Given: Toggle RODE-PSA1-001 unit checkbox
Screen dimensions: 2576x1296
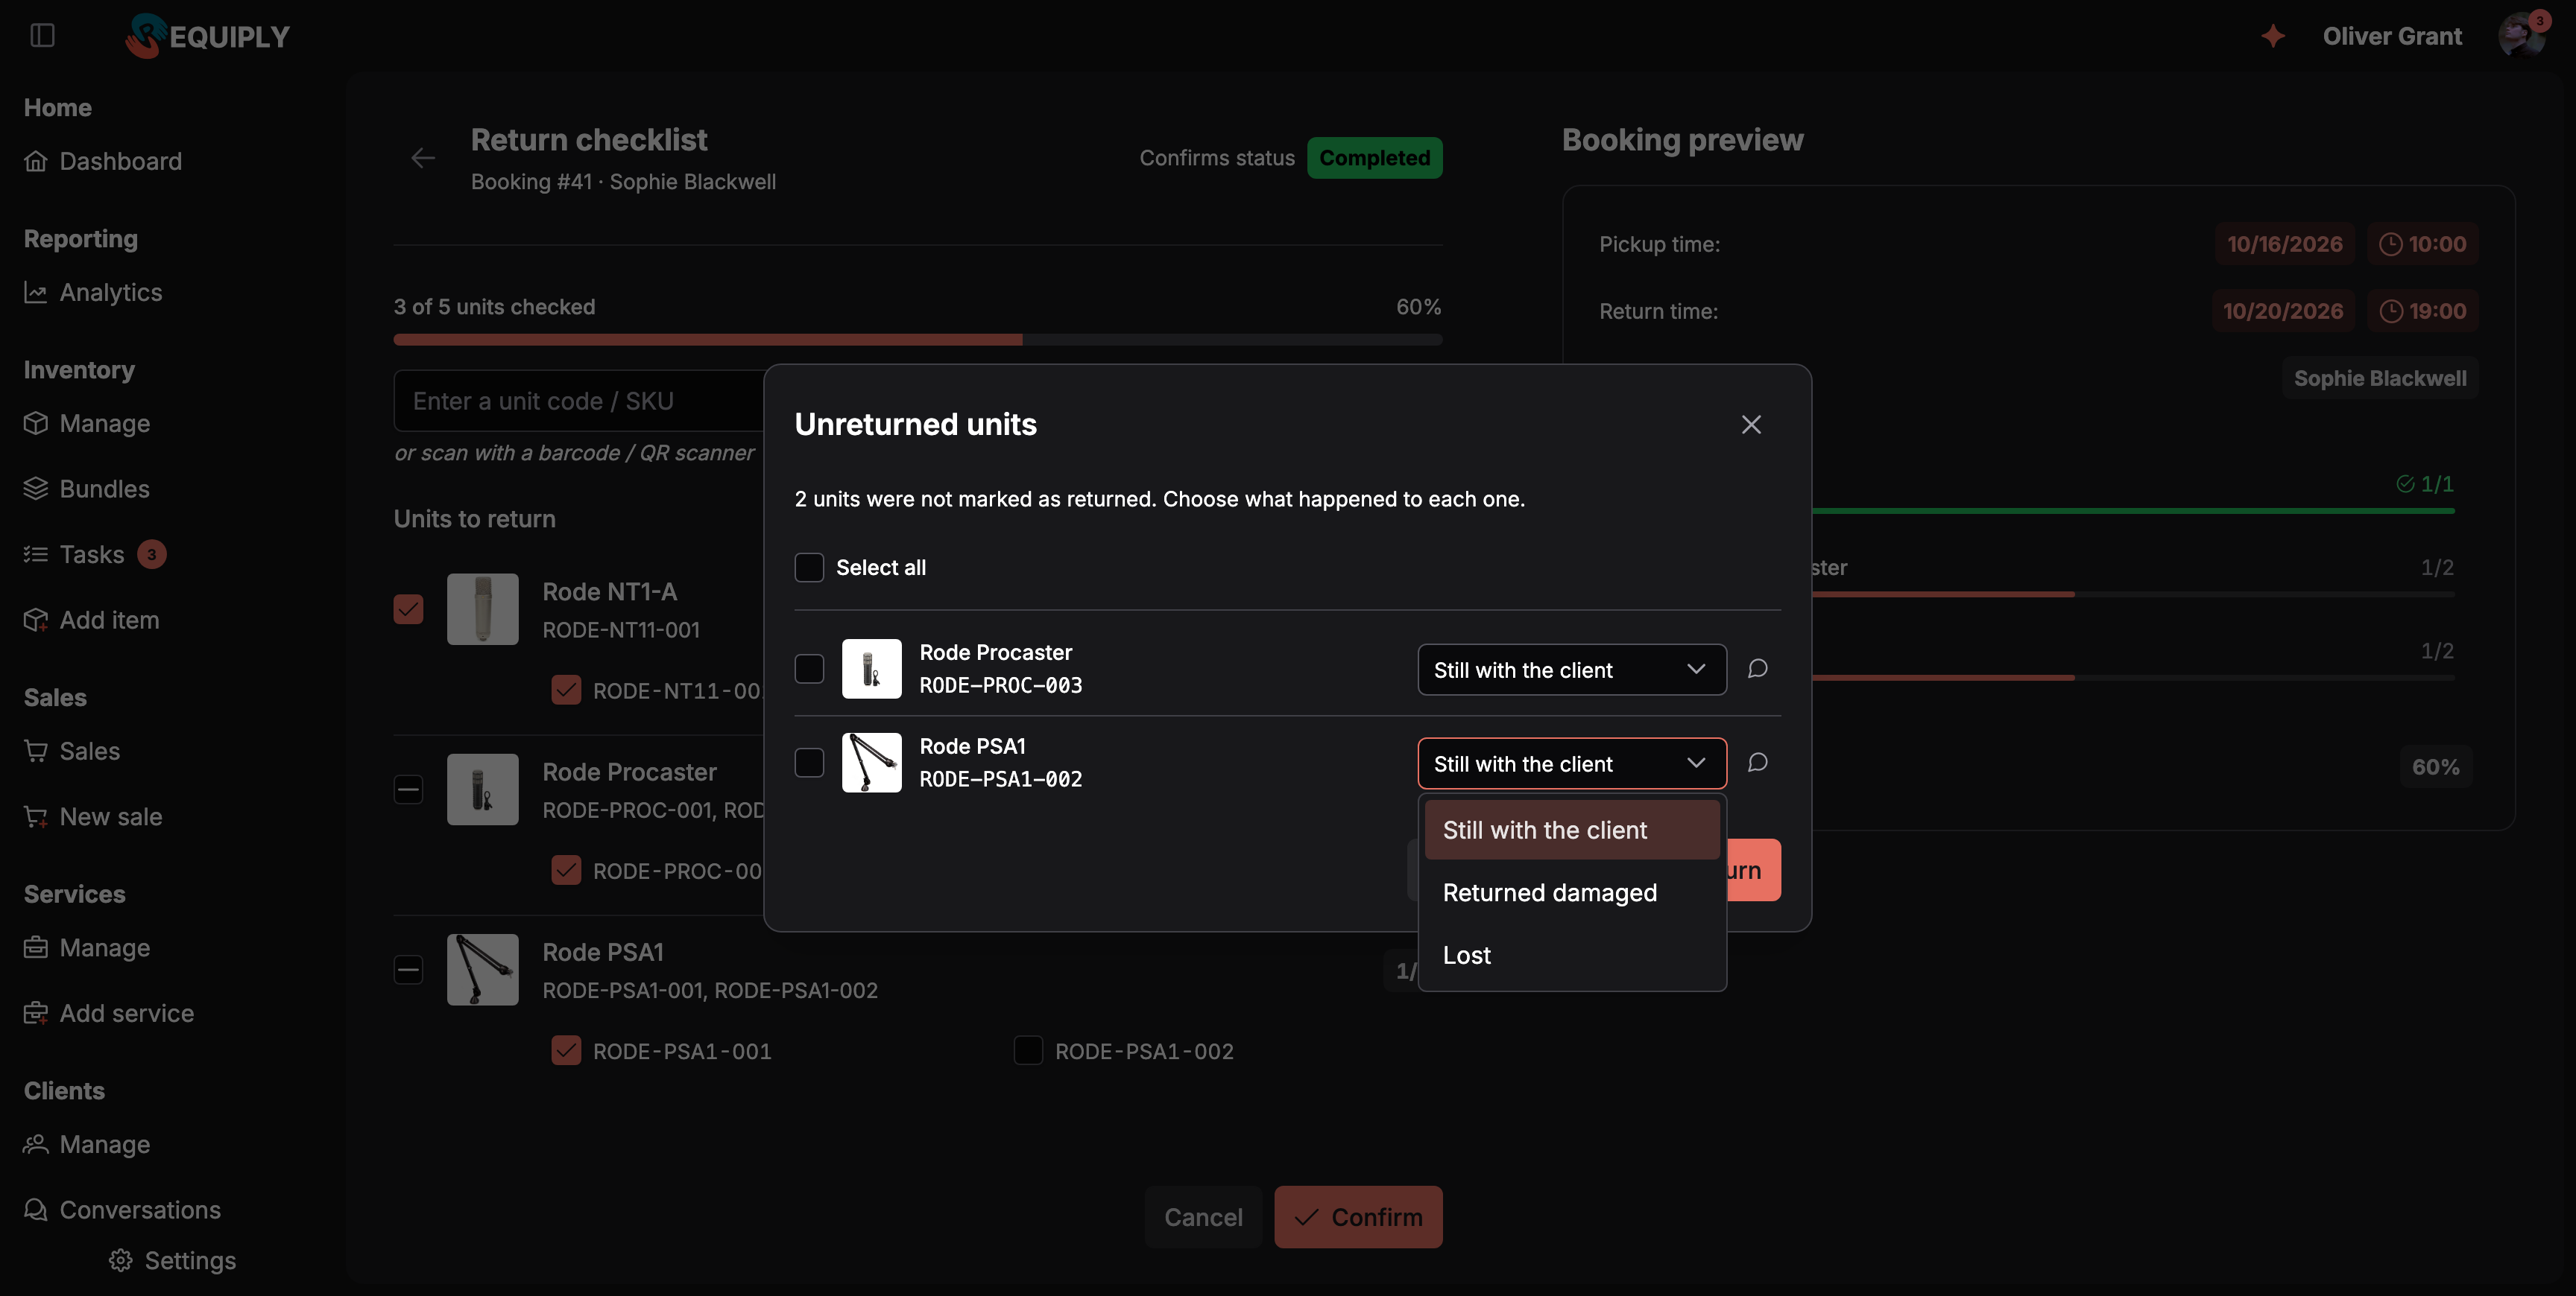Looking at the screenshot, I should 566,1050.
